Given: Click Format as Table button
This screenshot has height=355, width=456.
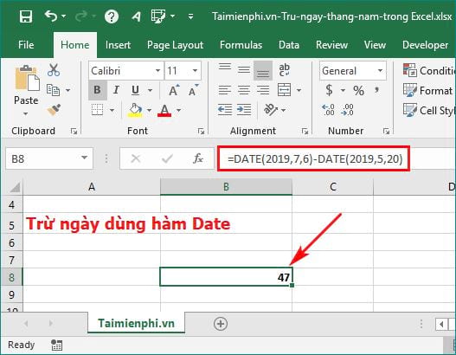Looking at the screenshot, I should coord(428,91).
